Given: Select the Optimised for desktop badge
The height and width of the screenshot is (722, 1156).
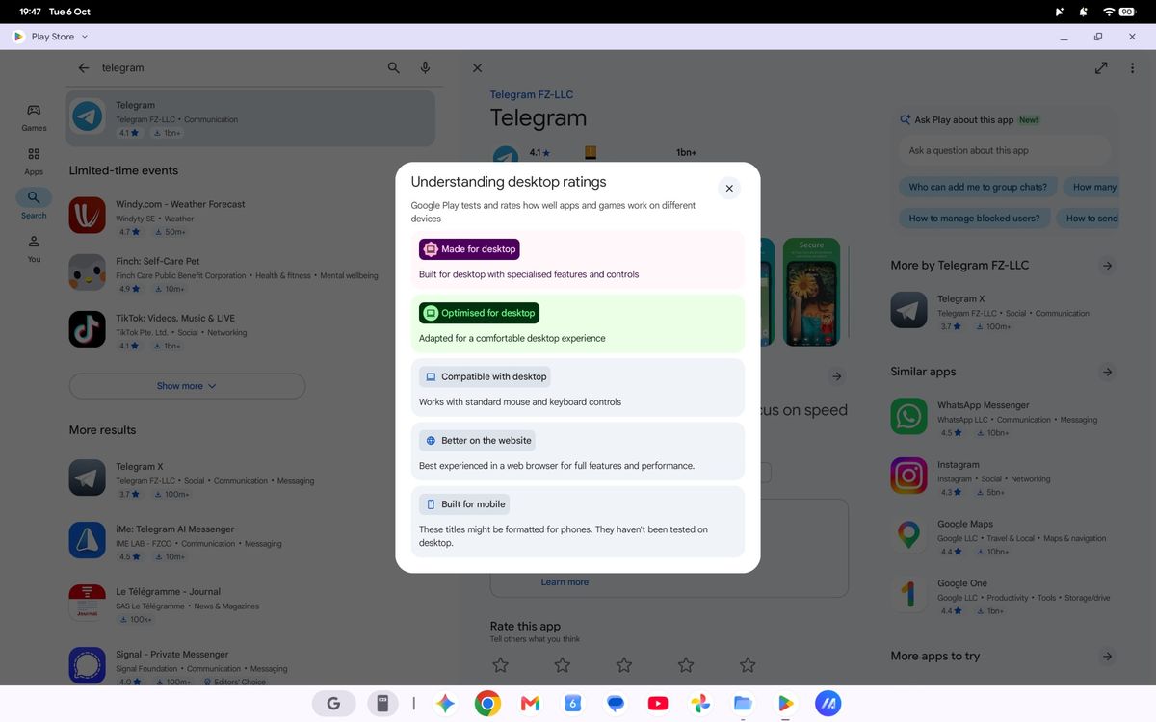Looking at the screenshot, I should coord(479,313).
